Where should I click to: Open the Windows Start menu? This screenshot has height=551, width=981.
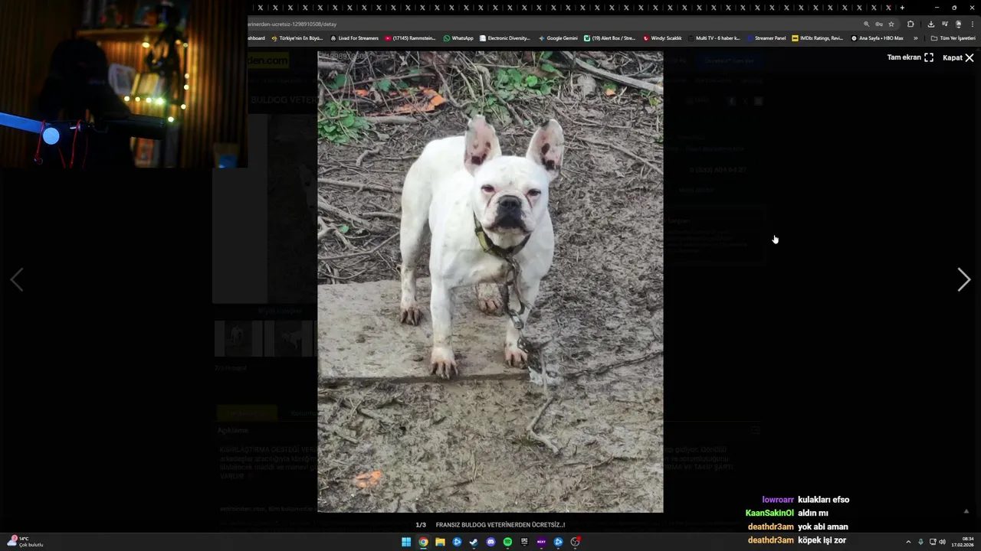pyautogui.click(x=406, y=542)
